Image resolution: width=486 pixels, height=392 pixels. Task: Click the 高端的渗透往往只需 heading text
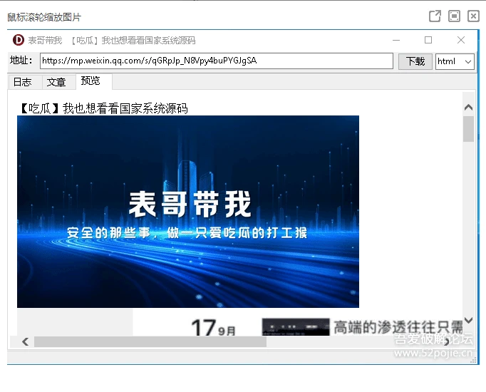398,327
